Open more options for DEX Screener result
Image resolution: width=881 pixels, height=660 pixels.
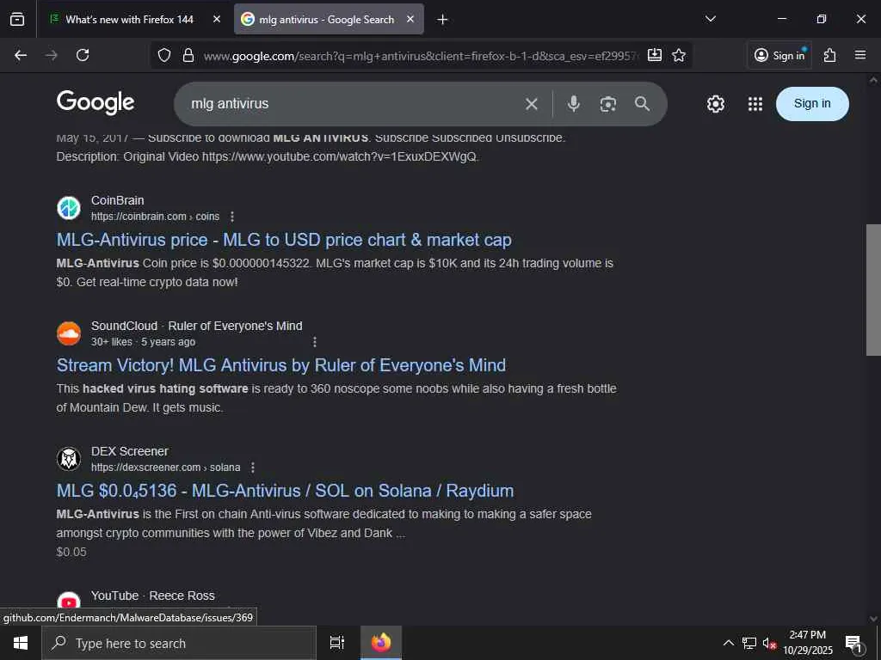(253, 467)
